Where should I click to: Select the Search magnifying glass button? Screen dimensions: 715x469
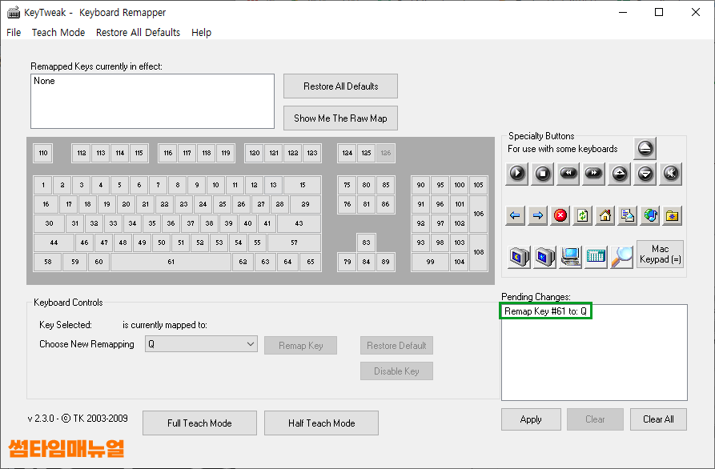coord(621,257)
